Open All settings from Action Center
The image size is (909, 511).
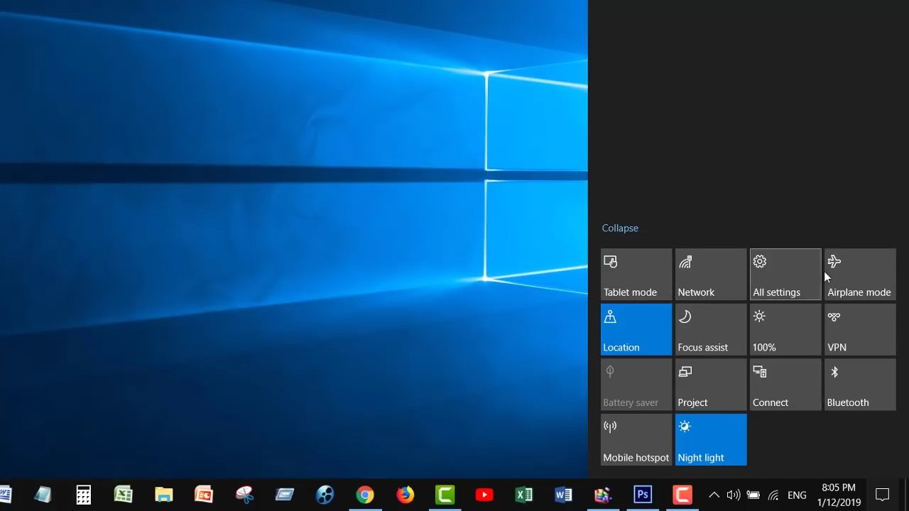pyautogui.click(x=785, y=274)
